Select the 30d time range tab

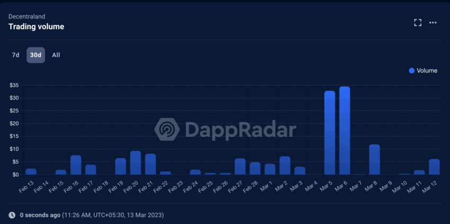tap(36, 55)
